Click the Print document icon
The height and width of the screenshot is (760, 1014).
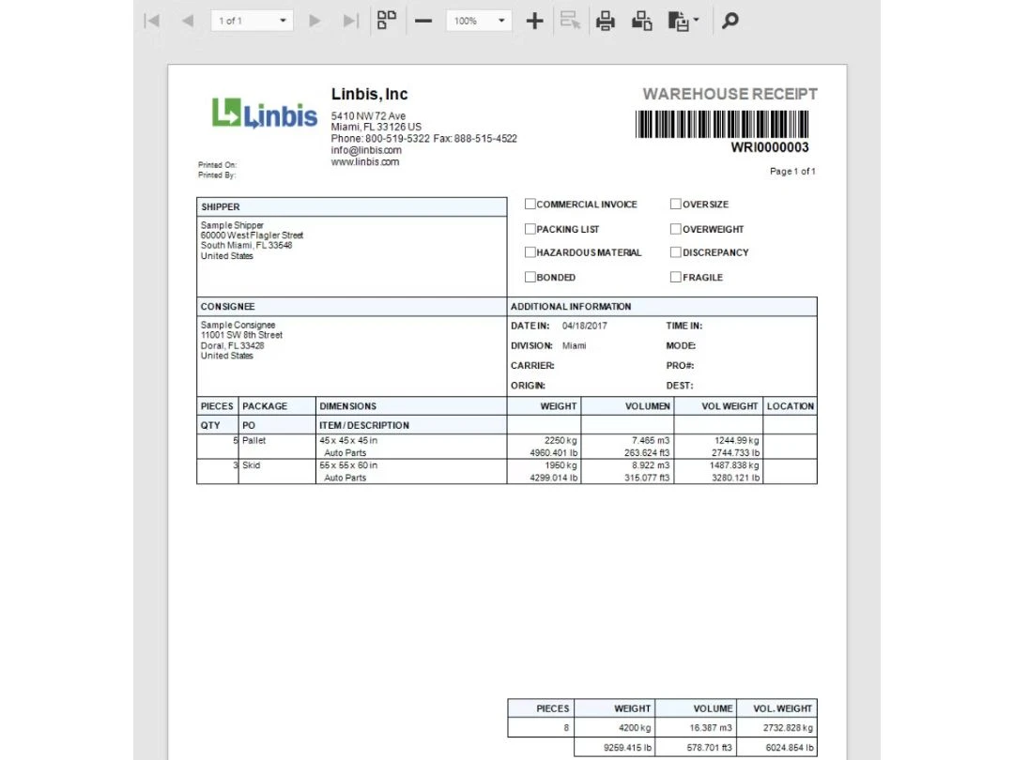point(606,20)
